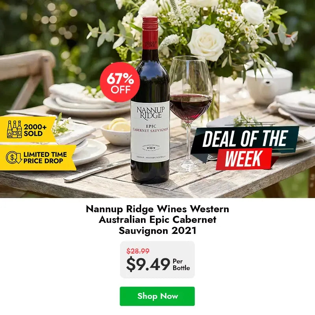Image resolution: width=315 pixels, height=315 pixels.
Task: Click the dollar price drop icon
Action: 14,157
